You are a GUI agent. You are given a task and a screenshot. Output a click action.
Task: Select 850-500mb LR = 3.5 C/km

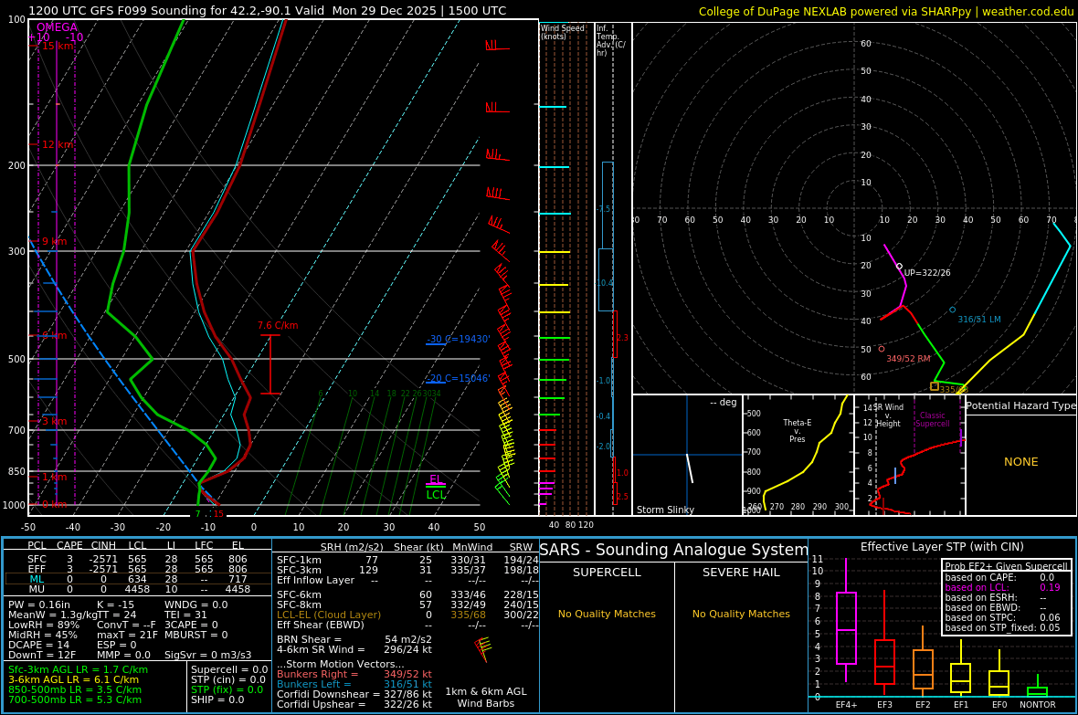(x=75, y=689)
